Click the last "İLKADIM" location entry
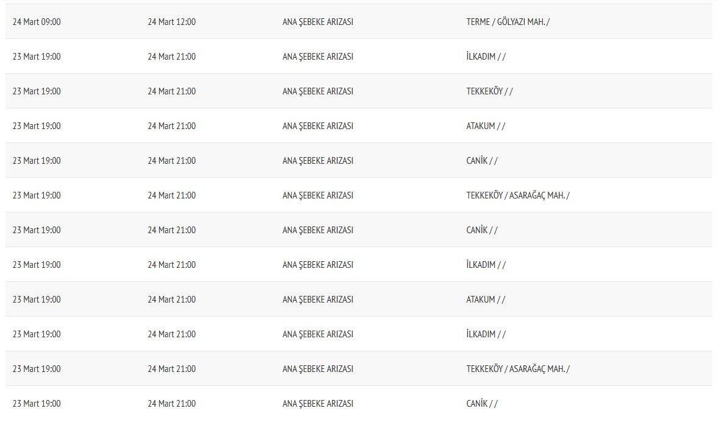 pyautogui.click(x=486, y=334)
